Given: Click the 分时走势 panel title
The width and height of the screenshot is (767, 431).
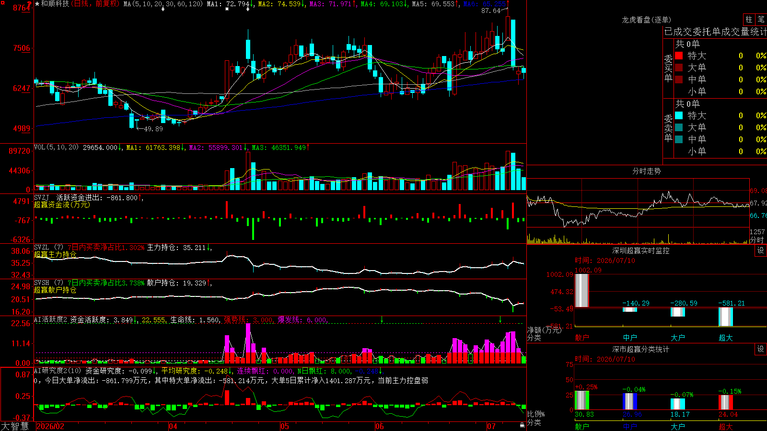Looking at the screenshot, I should (x=646, y=171).
